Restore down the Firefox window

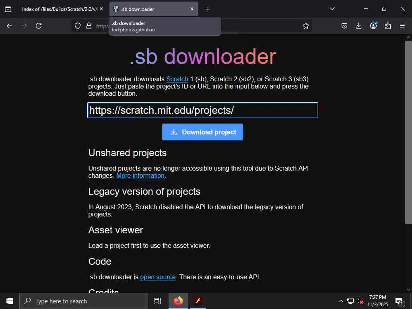pos(384,9)
